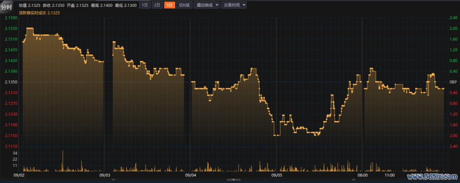Image resolution: width=460 pixels, height=183 pixels.
Task: Open the 交易时间 dropdown
Action: pos(233,5)
